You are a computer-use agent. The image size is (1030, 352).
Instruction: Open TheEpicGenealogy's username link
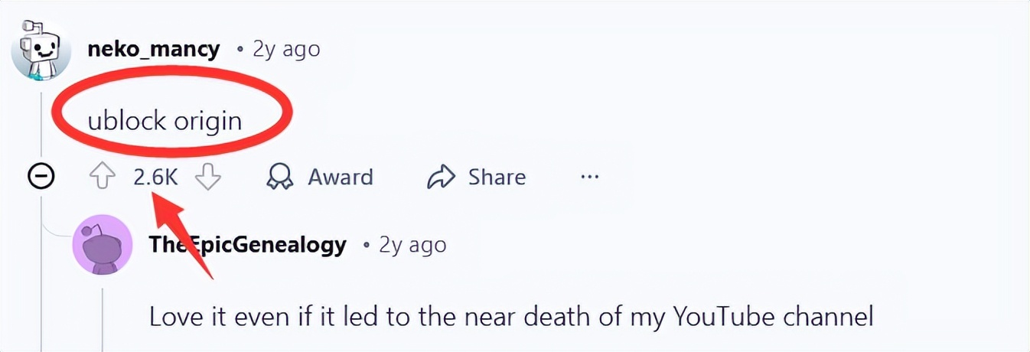[x=248, y=245]
